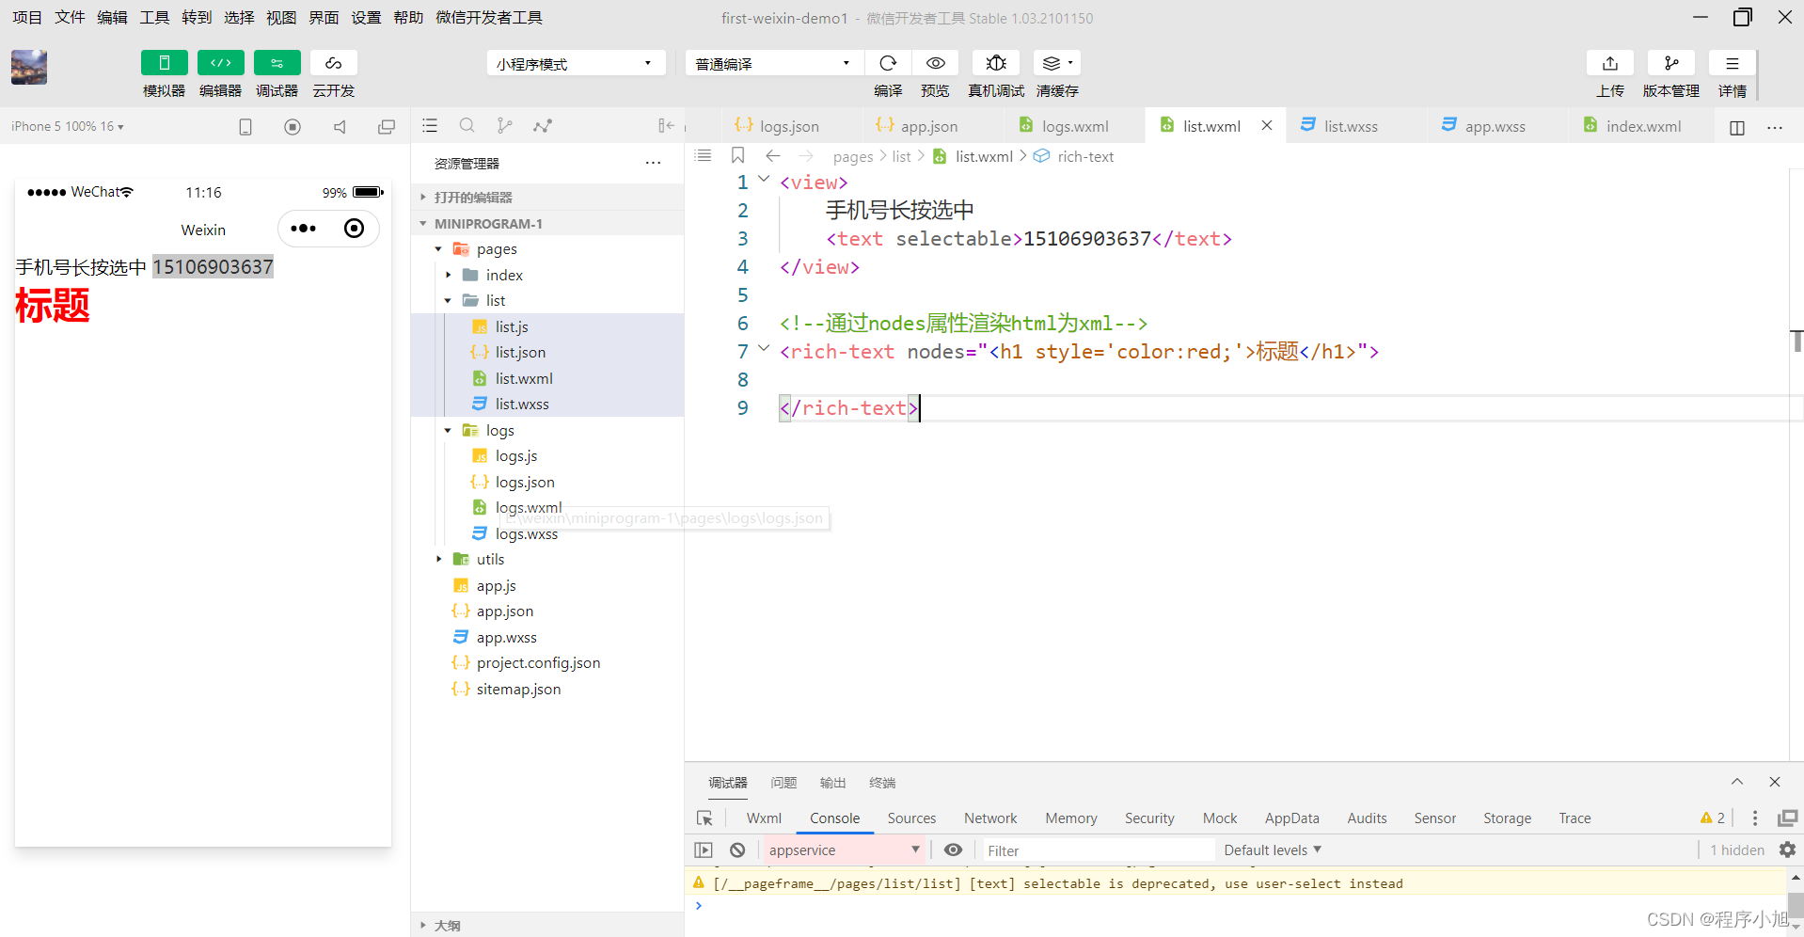Click the compile (编译) refresh icon

888,63
